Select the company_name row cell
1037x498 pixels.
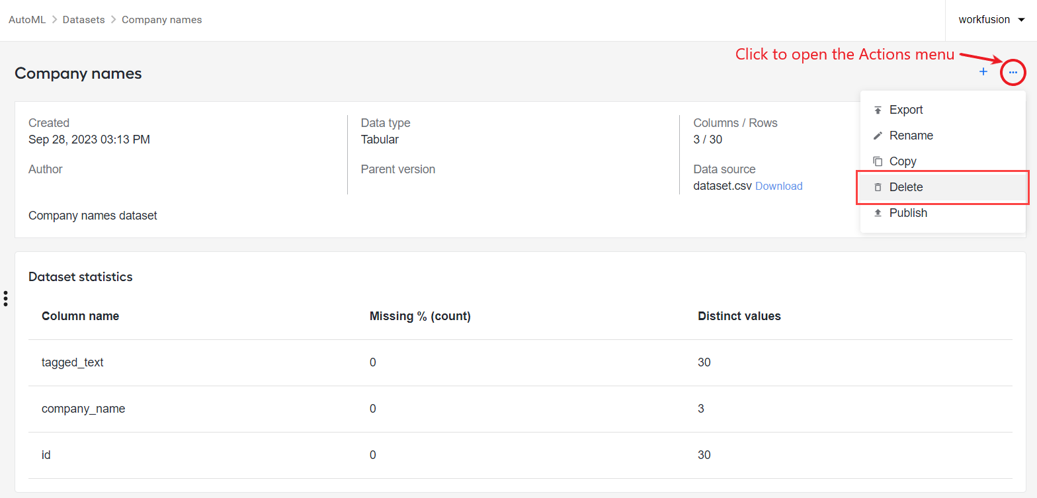[83, 409]
